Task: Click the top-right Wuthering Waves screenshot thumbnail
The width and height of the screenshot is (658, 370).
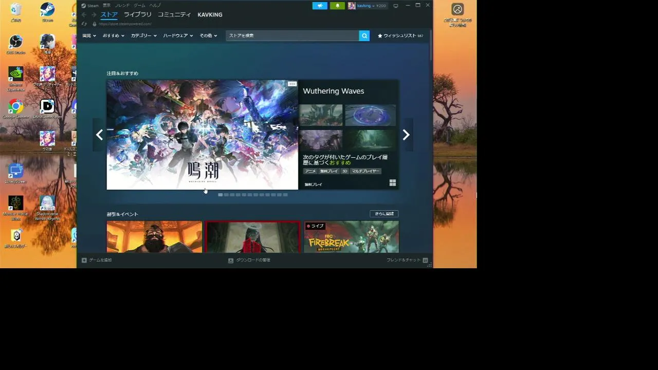Action: pyautogui.click(x=370, y=115)
